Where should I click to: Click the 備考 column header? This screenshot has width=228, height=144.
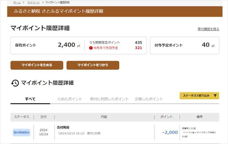tap(200, 117)
